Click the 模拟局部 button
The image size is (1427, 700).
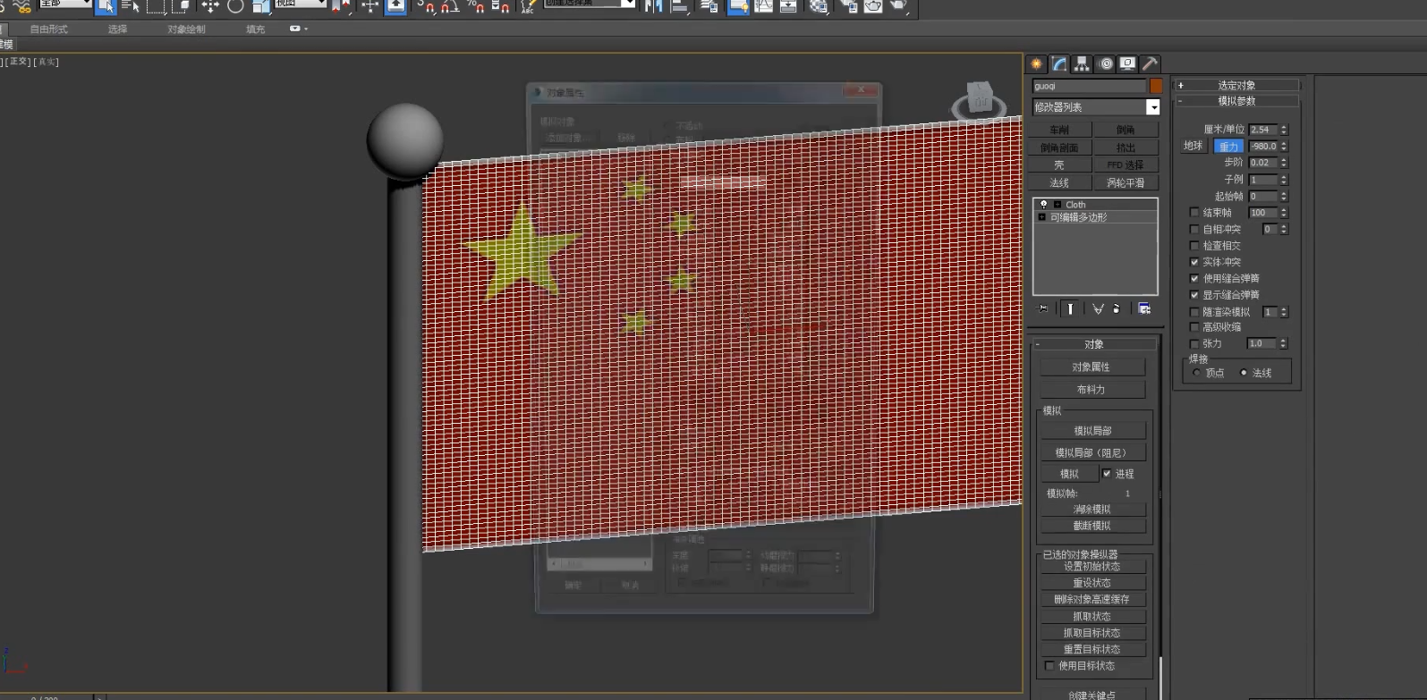coord(1092,431)
